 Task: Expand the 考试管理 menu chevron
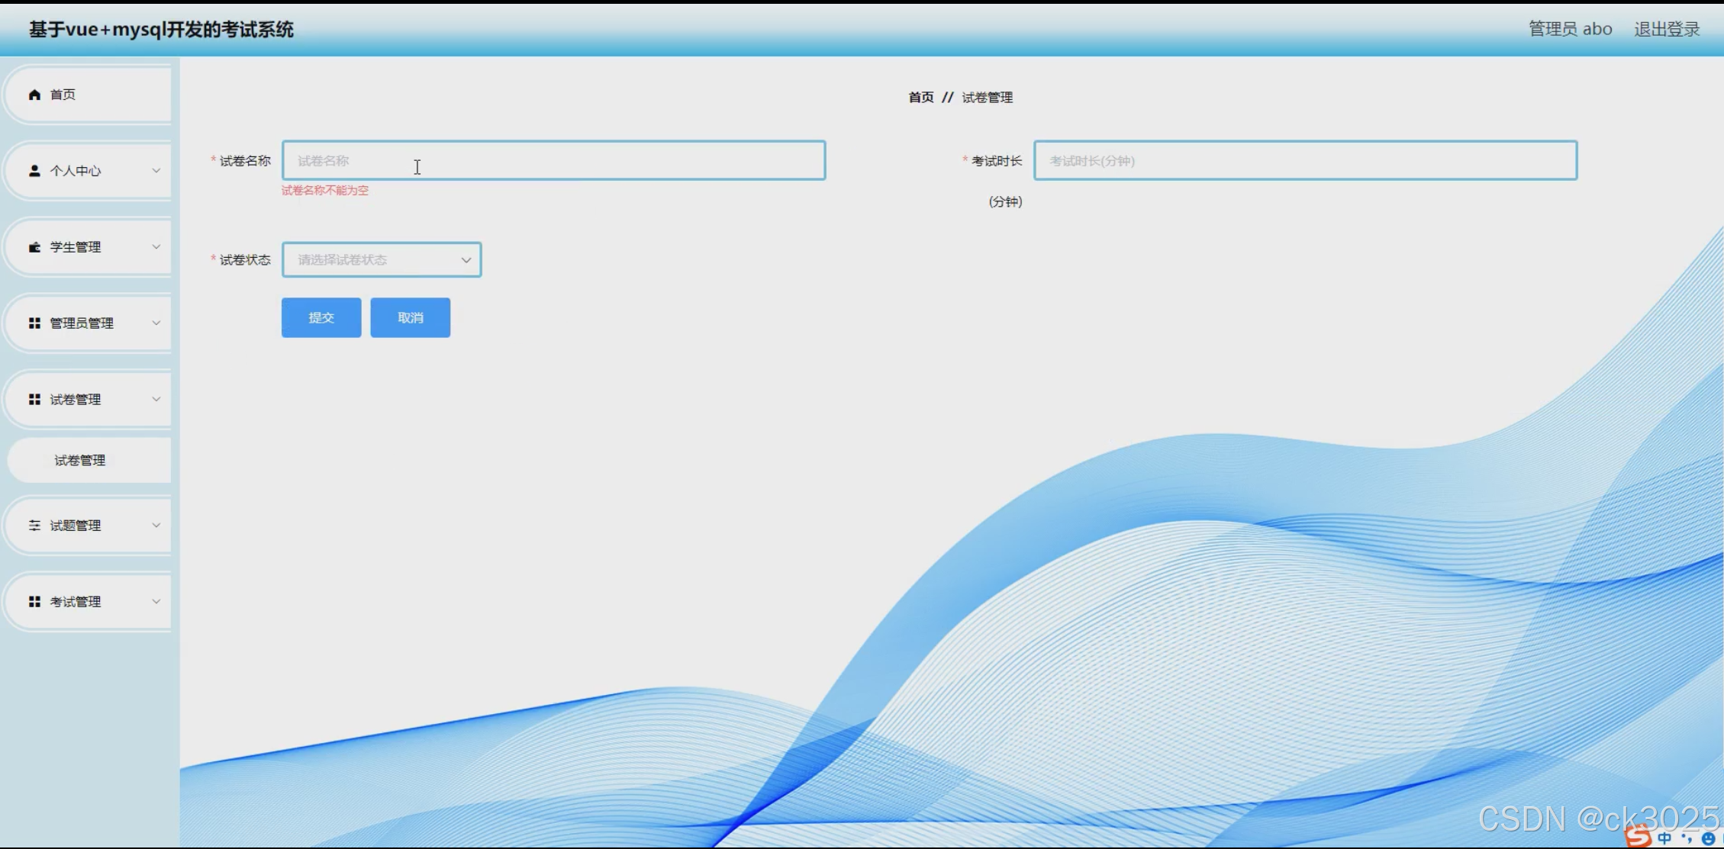[x=156, y=602]
